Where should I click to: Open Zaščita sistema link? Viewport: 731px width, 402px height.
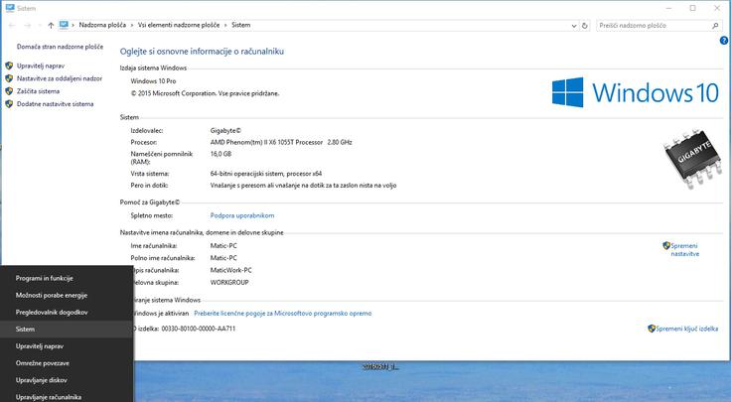(x=38, y=91)
